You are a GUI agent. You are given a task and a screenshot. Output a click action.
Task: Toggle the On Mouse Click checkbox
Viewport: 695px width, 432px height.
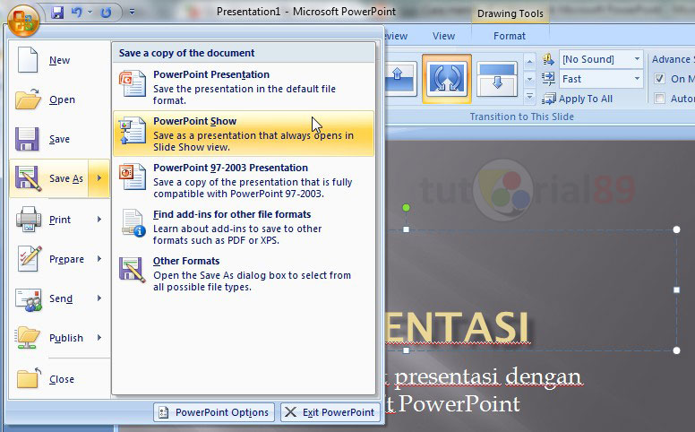tap(659, 79)
